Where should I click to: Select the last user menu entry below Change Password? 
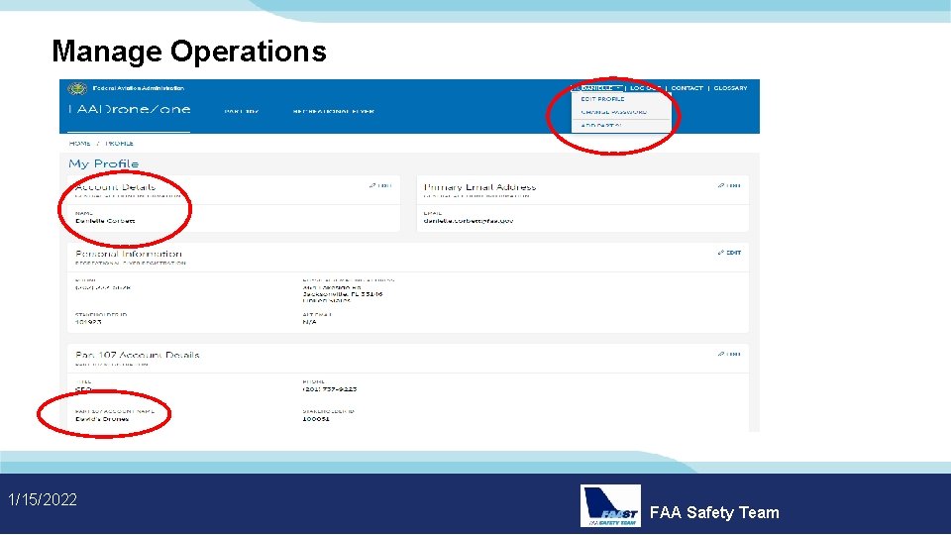pos(601,126)
